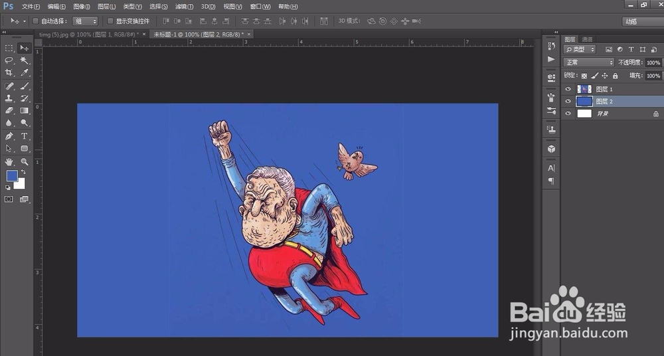Select the Rounded Rectangle shape tool
This screenshot has width=664, height=356.
(25, 148)
